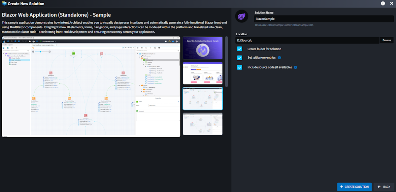This screenshot has height=192, width=396.
Task: Click the Blazor solution icon
Action: 242,16
